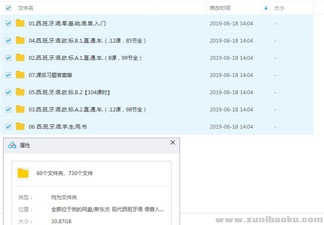Sort files by 修改时间 column header
This screenshot has height=225, width=324.
point(220,8)
